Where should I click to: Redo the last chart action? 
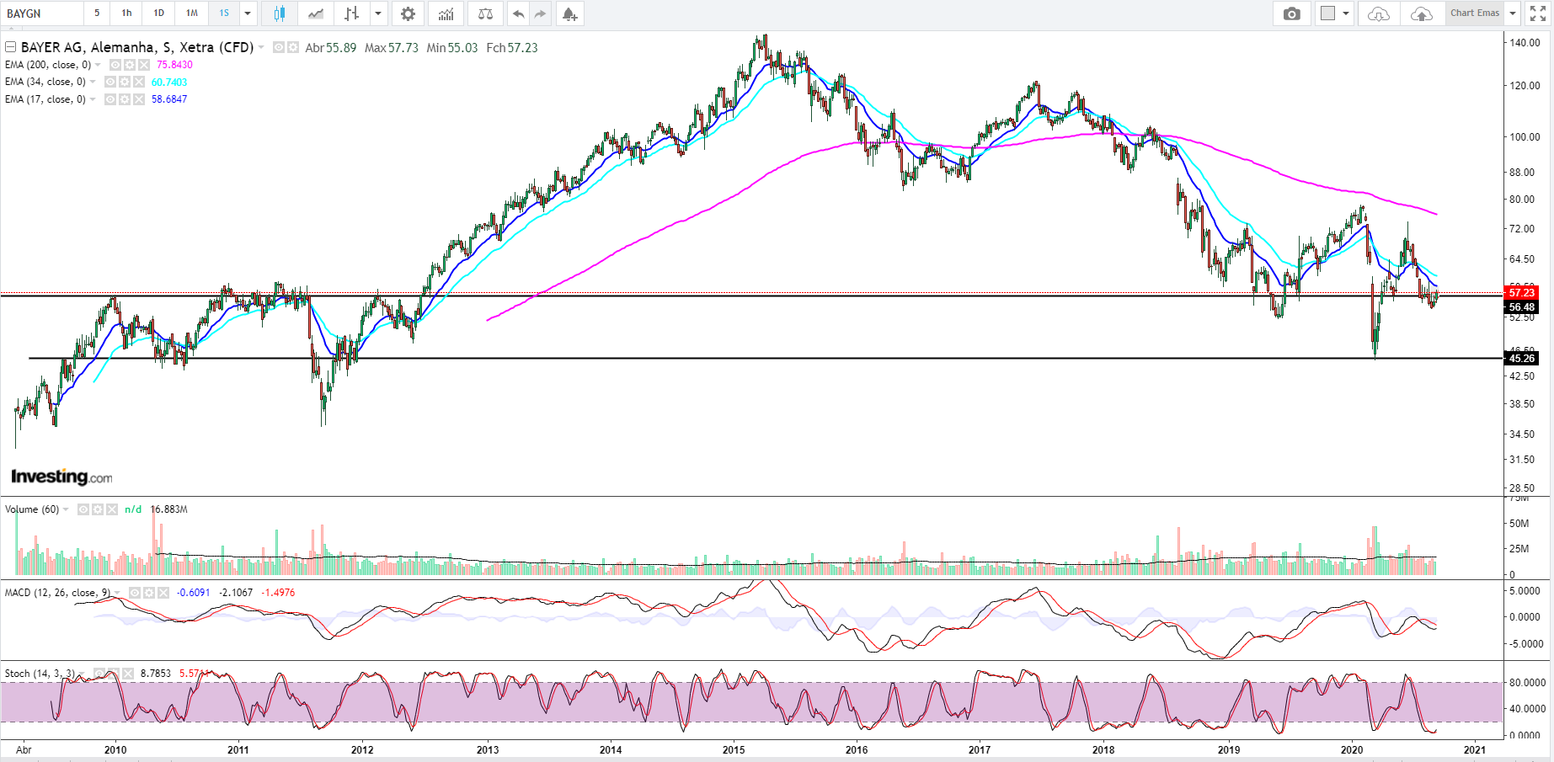click(540, 13)
